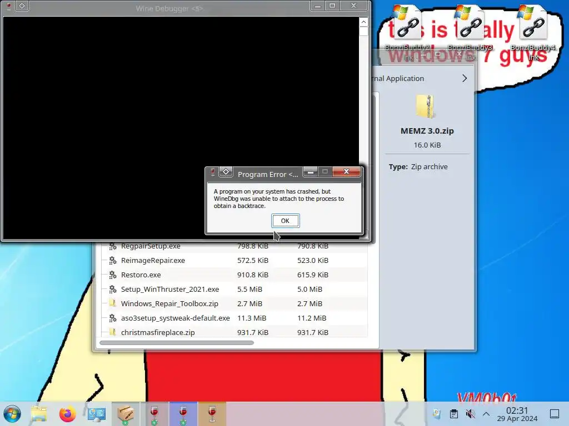Expand the External Application chevron
Viewport: 569px width, 426px height.
click(x=465, y=78)
